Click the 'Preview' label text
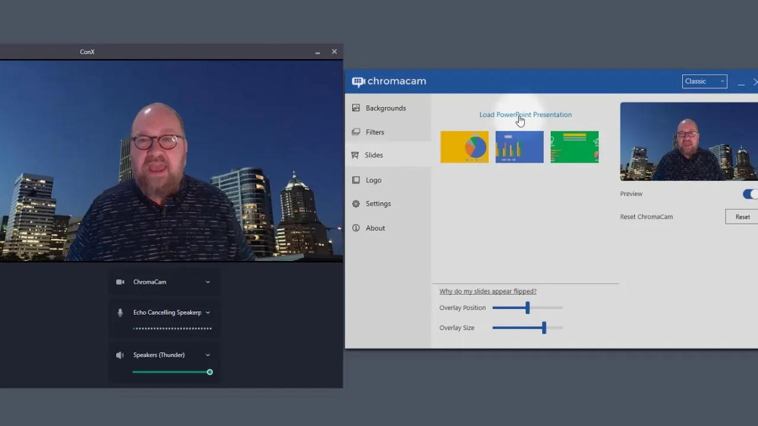Image resolution: width=758 pixels, height=426 pixels. point(631,194)
